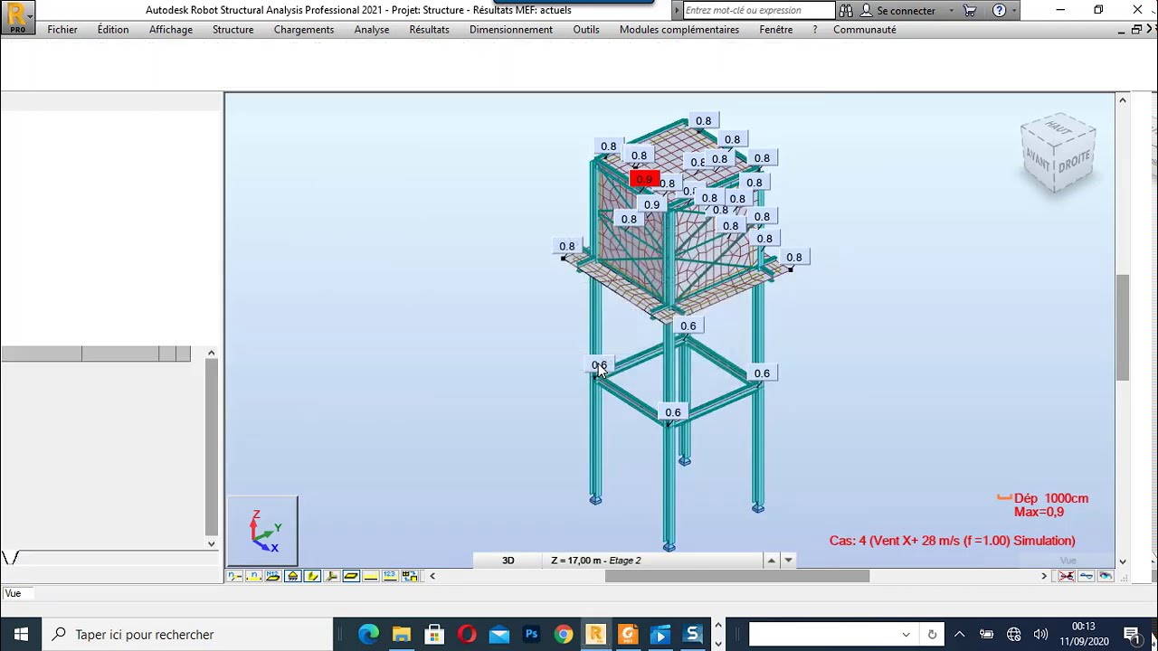
Task: Open the Chargements menu
Action: coord(304,30)
